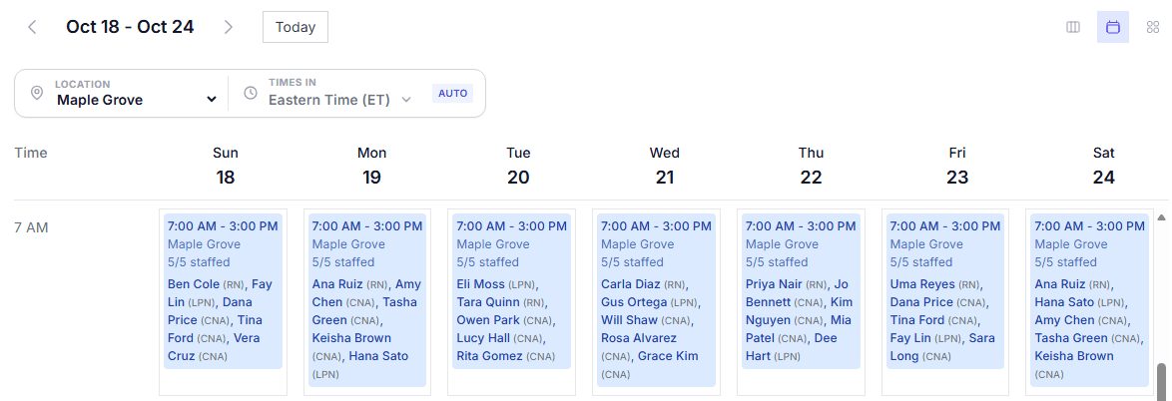This screenshot has width=1172, height=401.
Task: Go to next week arrow
Action: [x=229, y=28]
